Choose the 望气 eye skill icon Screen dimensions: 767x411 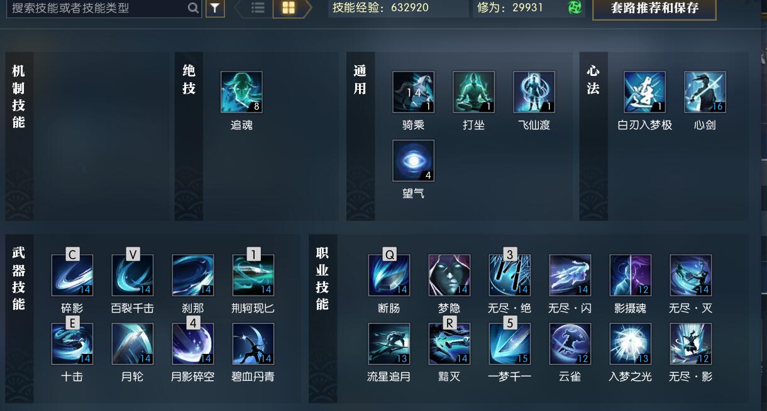tap(413, 161)
